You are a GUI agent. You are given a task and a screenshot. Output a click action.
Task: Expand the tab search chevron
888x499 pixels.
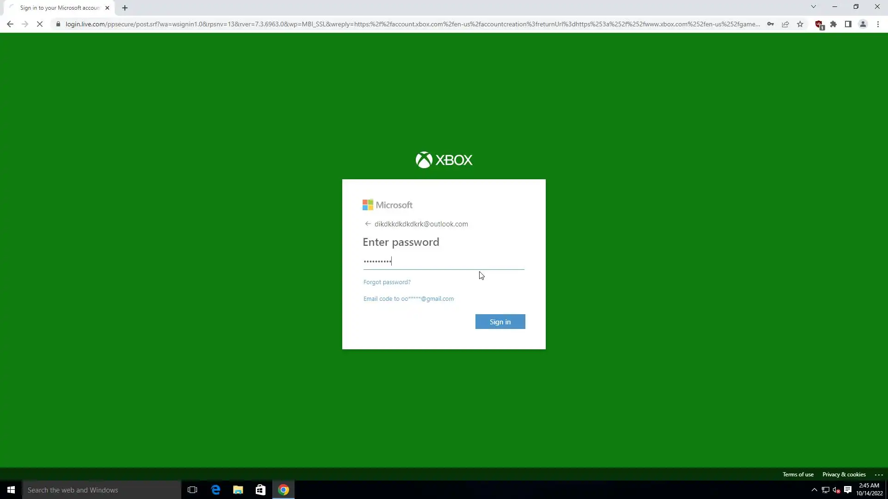(814, 7)
